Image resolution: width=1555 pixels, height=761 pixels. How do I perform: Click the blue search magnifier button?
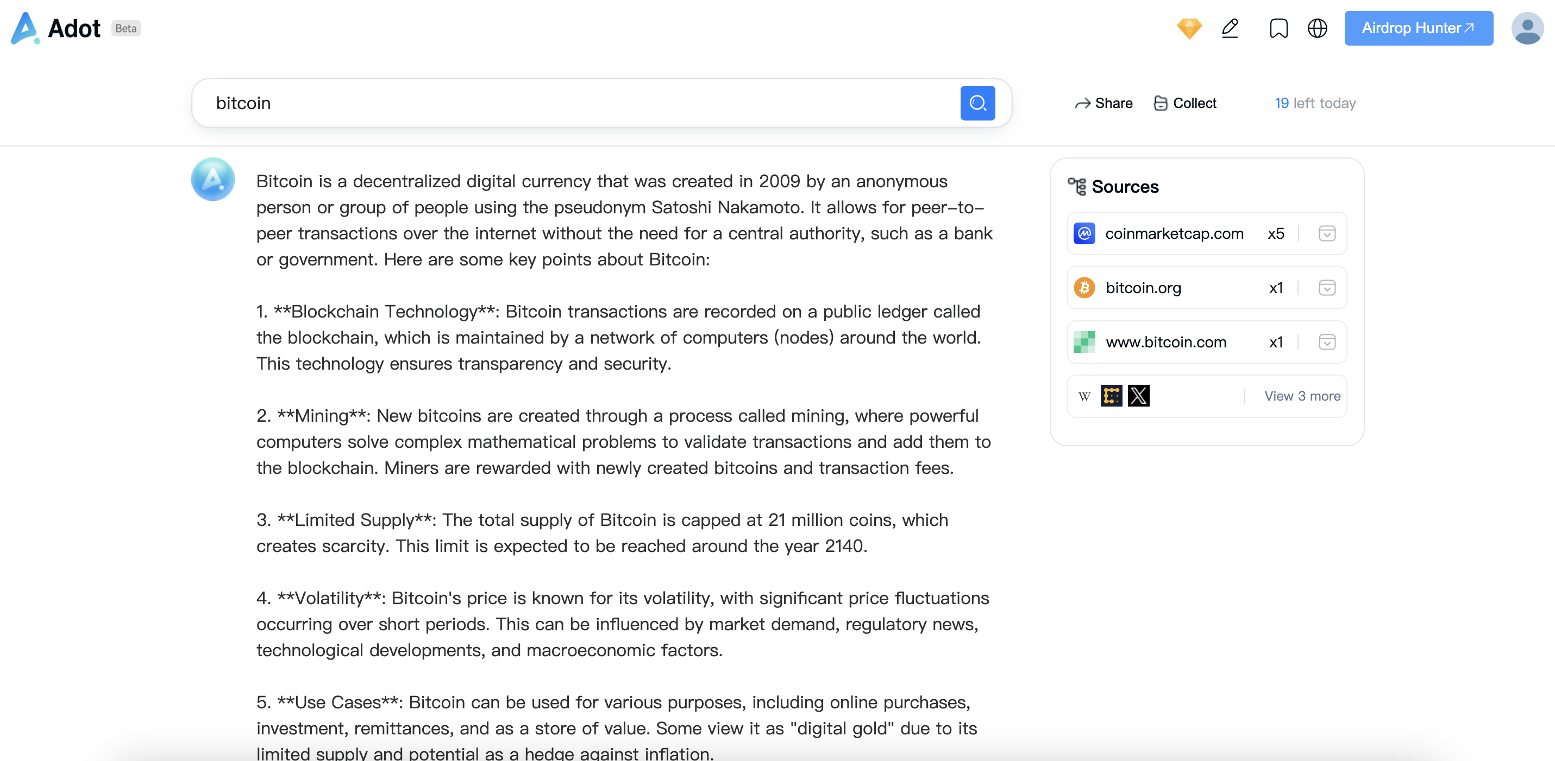tap(977, 103)
